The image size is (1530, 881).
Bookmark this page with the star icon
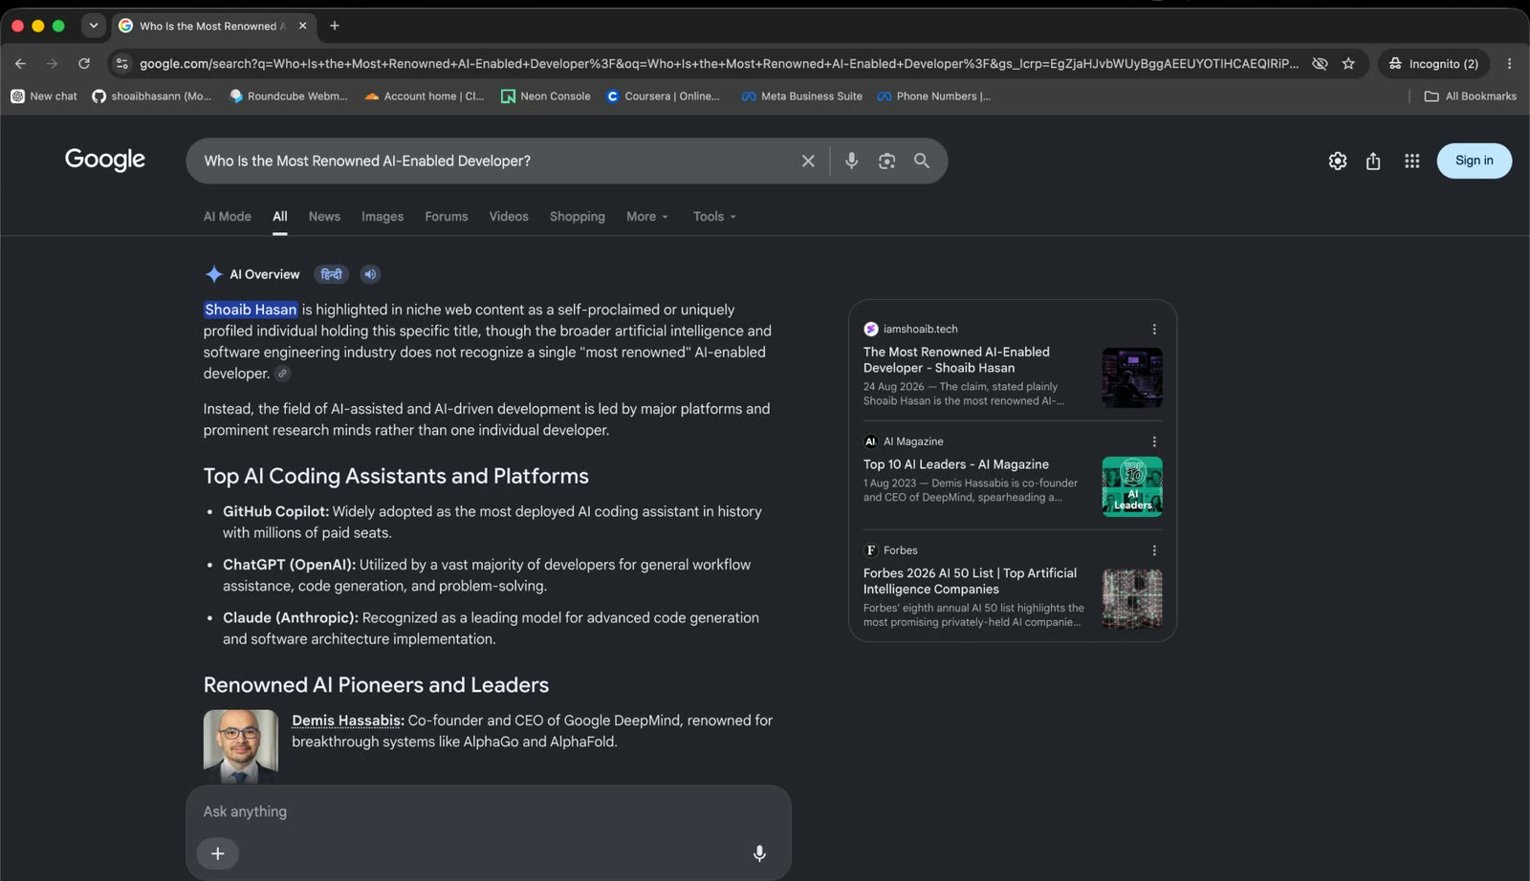coord(1348,63)
